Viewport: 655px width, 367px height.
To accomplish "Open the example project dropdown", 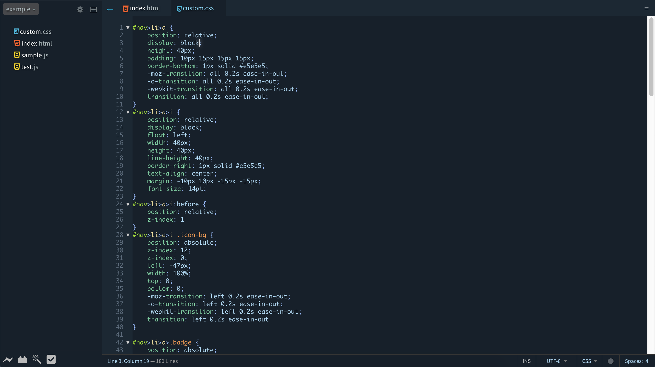I will (21, 9).
